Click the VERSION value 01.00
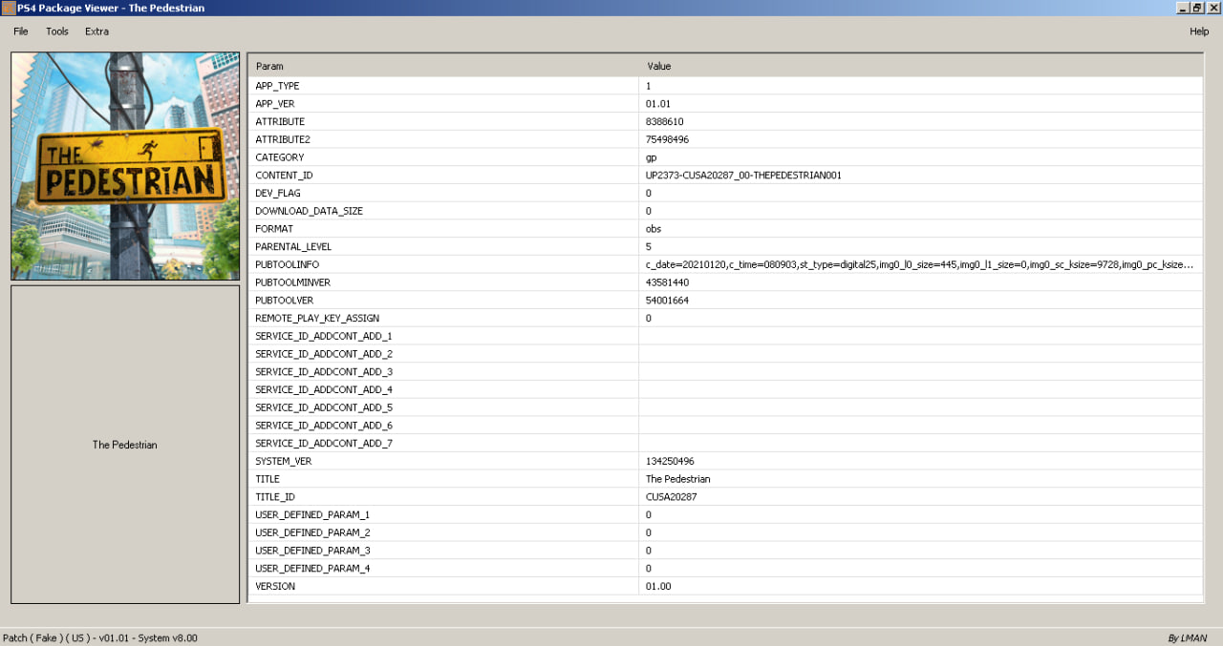Screen dimensions: 1223x646 658,587
